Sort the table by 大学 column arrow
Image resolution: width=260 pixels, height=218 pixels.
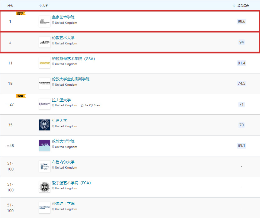pyautogui.click(x=40, y=6)
